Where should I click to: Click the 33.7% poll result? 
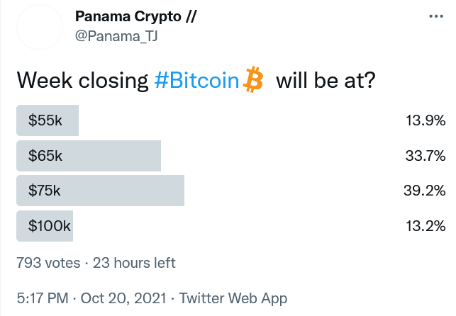coord(426,156)
